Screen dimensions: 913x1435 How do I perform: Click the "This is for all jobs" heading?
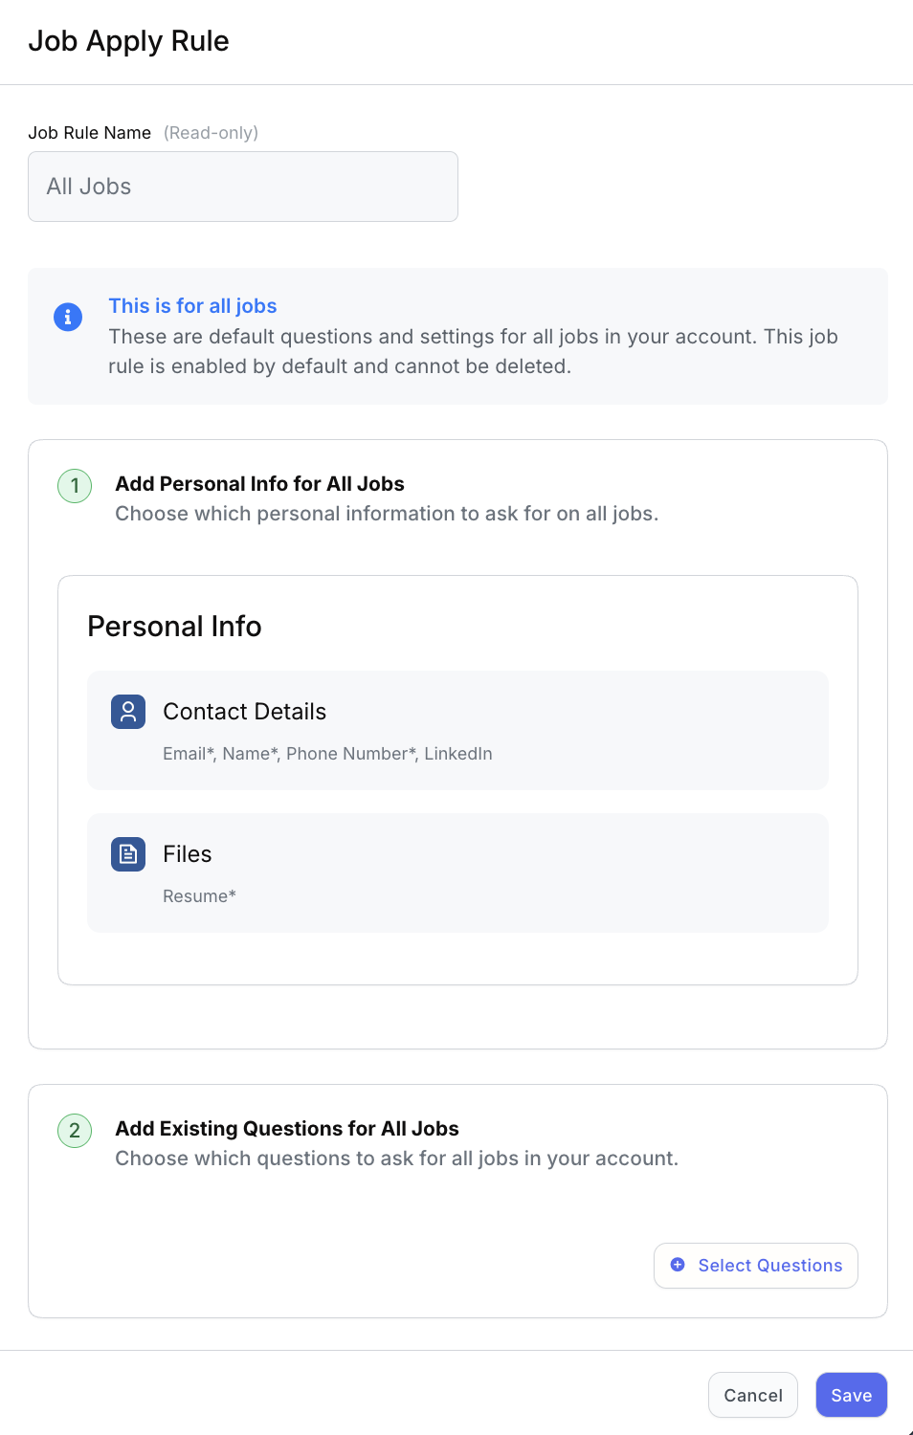pyautogui.click(x=192, y=306)
